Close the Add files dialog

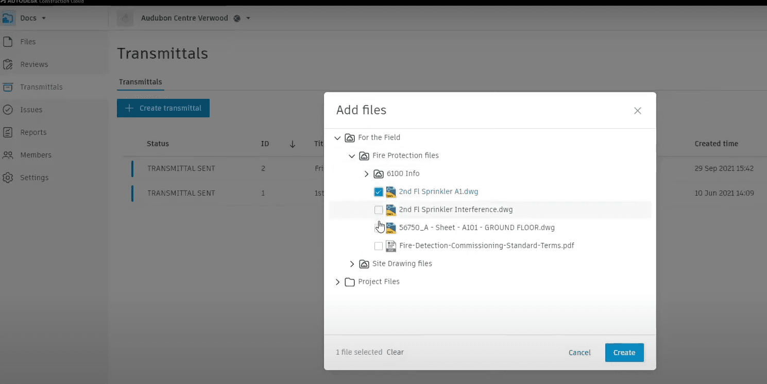click(x=637, y=111)
